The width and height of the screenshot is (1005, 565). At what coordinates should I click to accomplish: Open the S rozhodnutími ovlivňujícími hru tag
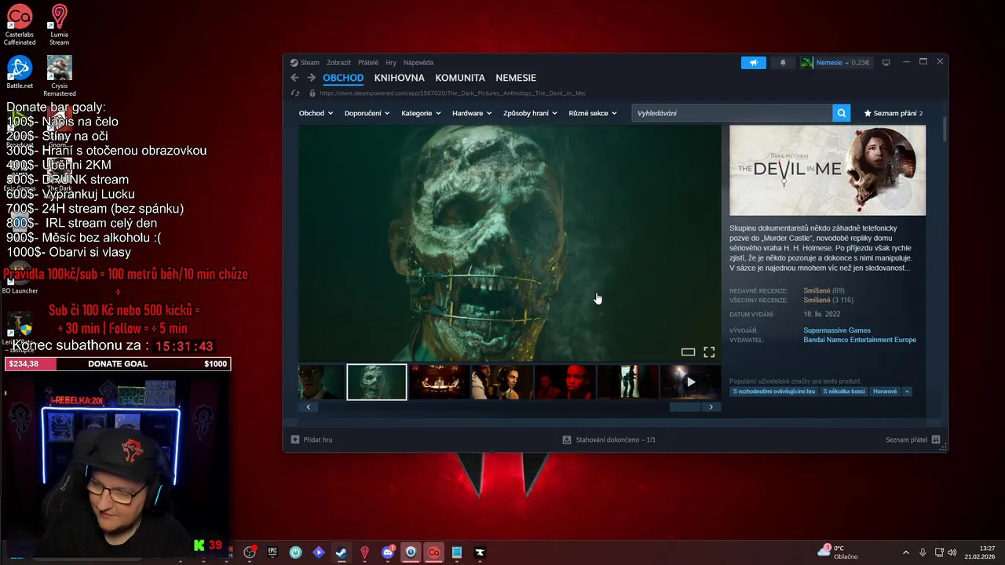774,392
